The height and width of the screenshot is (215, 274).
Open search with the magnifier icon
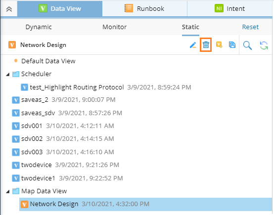coord(247,45)
